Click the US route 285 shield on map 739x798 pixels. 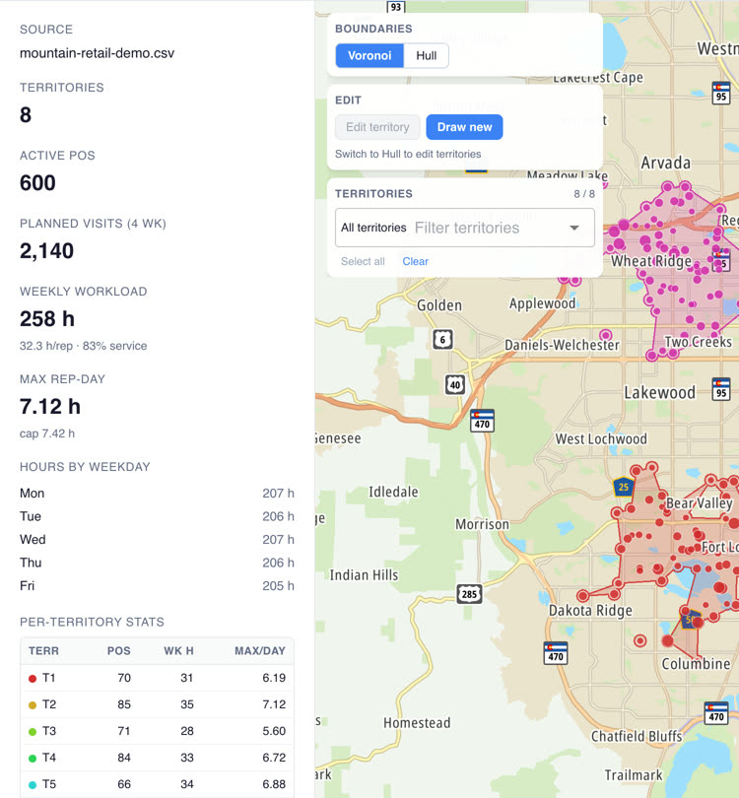click(469, 594)
